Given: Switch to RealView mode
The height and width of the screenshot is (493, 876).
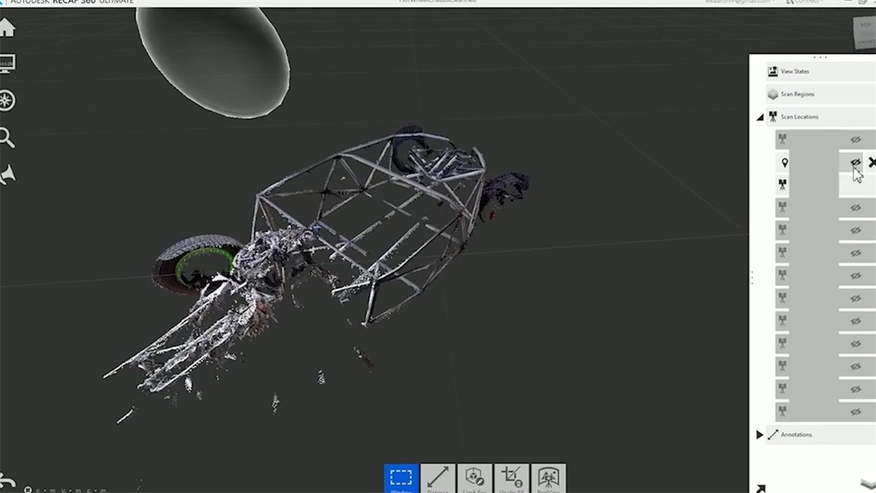Looking at the screenshot, I should point(549,479).
